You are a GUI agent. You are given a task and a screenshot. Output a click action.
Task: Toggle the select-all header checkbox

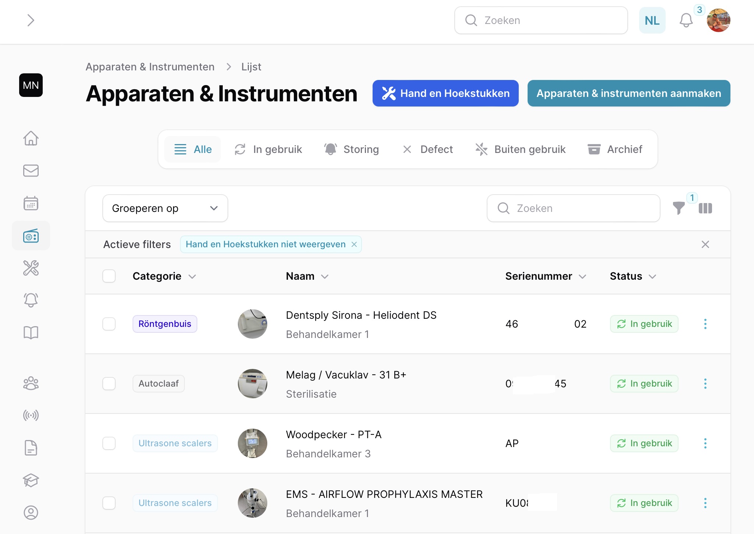coord(109,276)
